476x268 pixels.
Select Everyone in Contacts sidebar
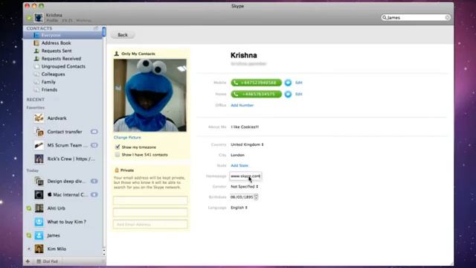[62, 35]
